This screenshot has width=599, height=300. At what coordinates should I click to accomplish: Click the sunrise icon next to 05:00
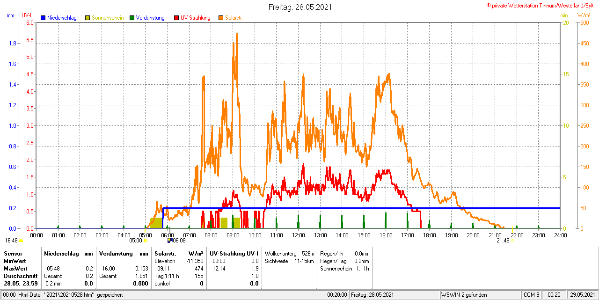(146, 241)
